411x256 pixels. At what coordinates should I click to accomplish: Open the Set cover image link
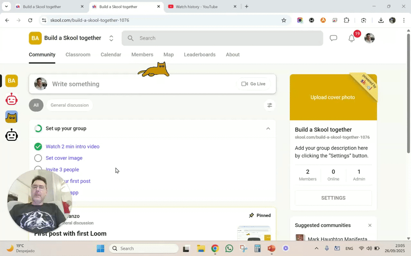(x=64, y=158)
